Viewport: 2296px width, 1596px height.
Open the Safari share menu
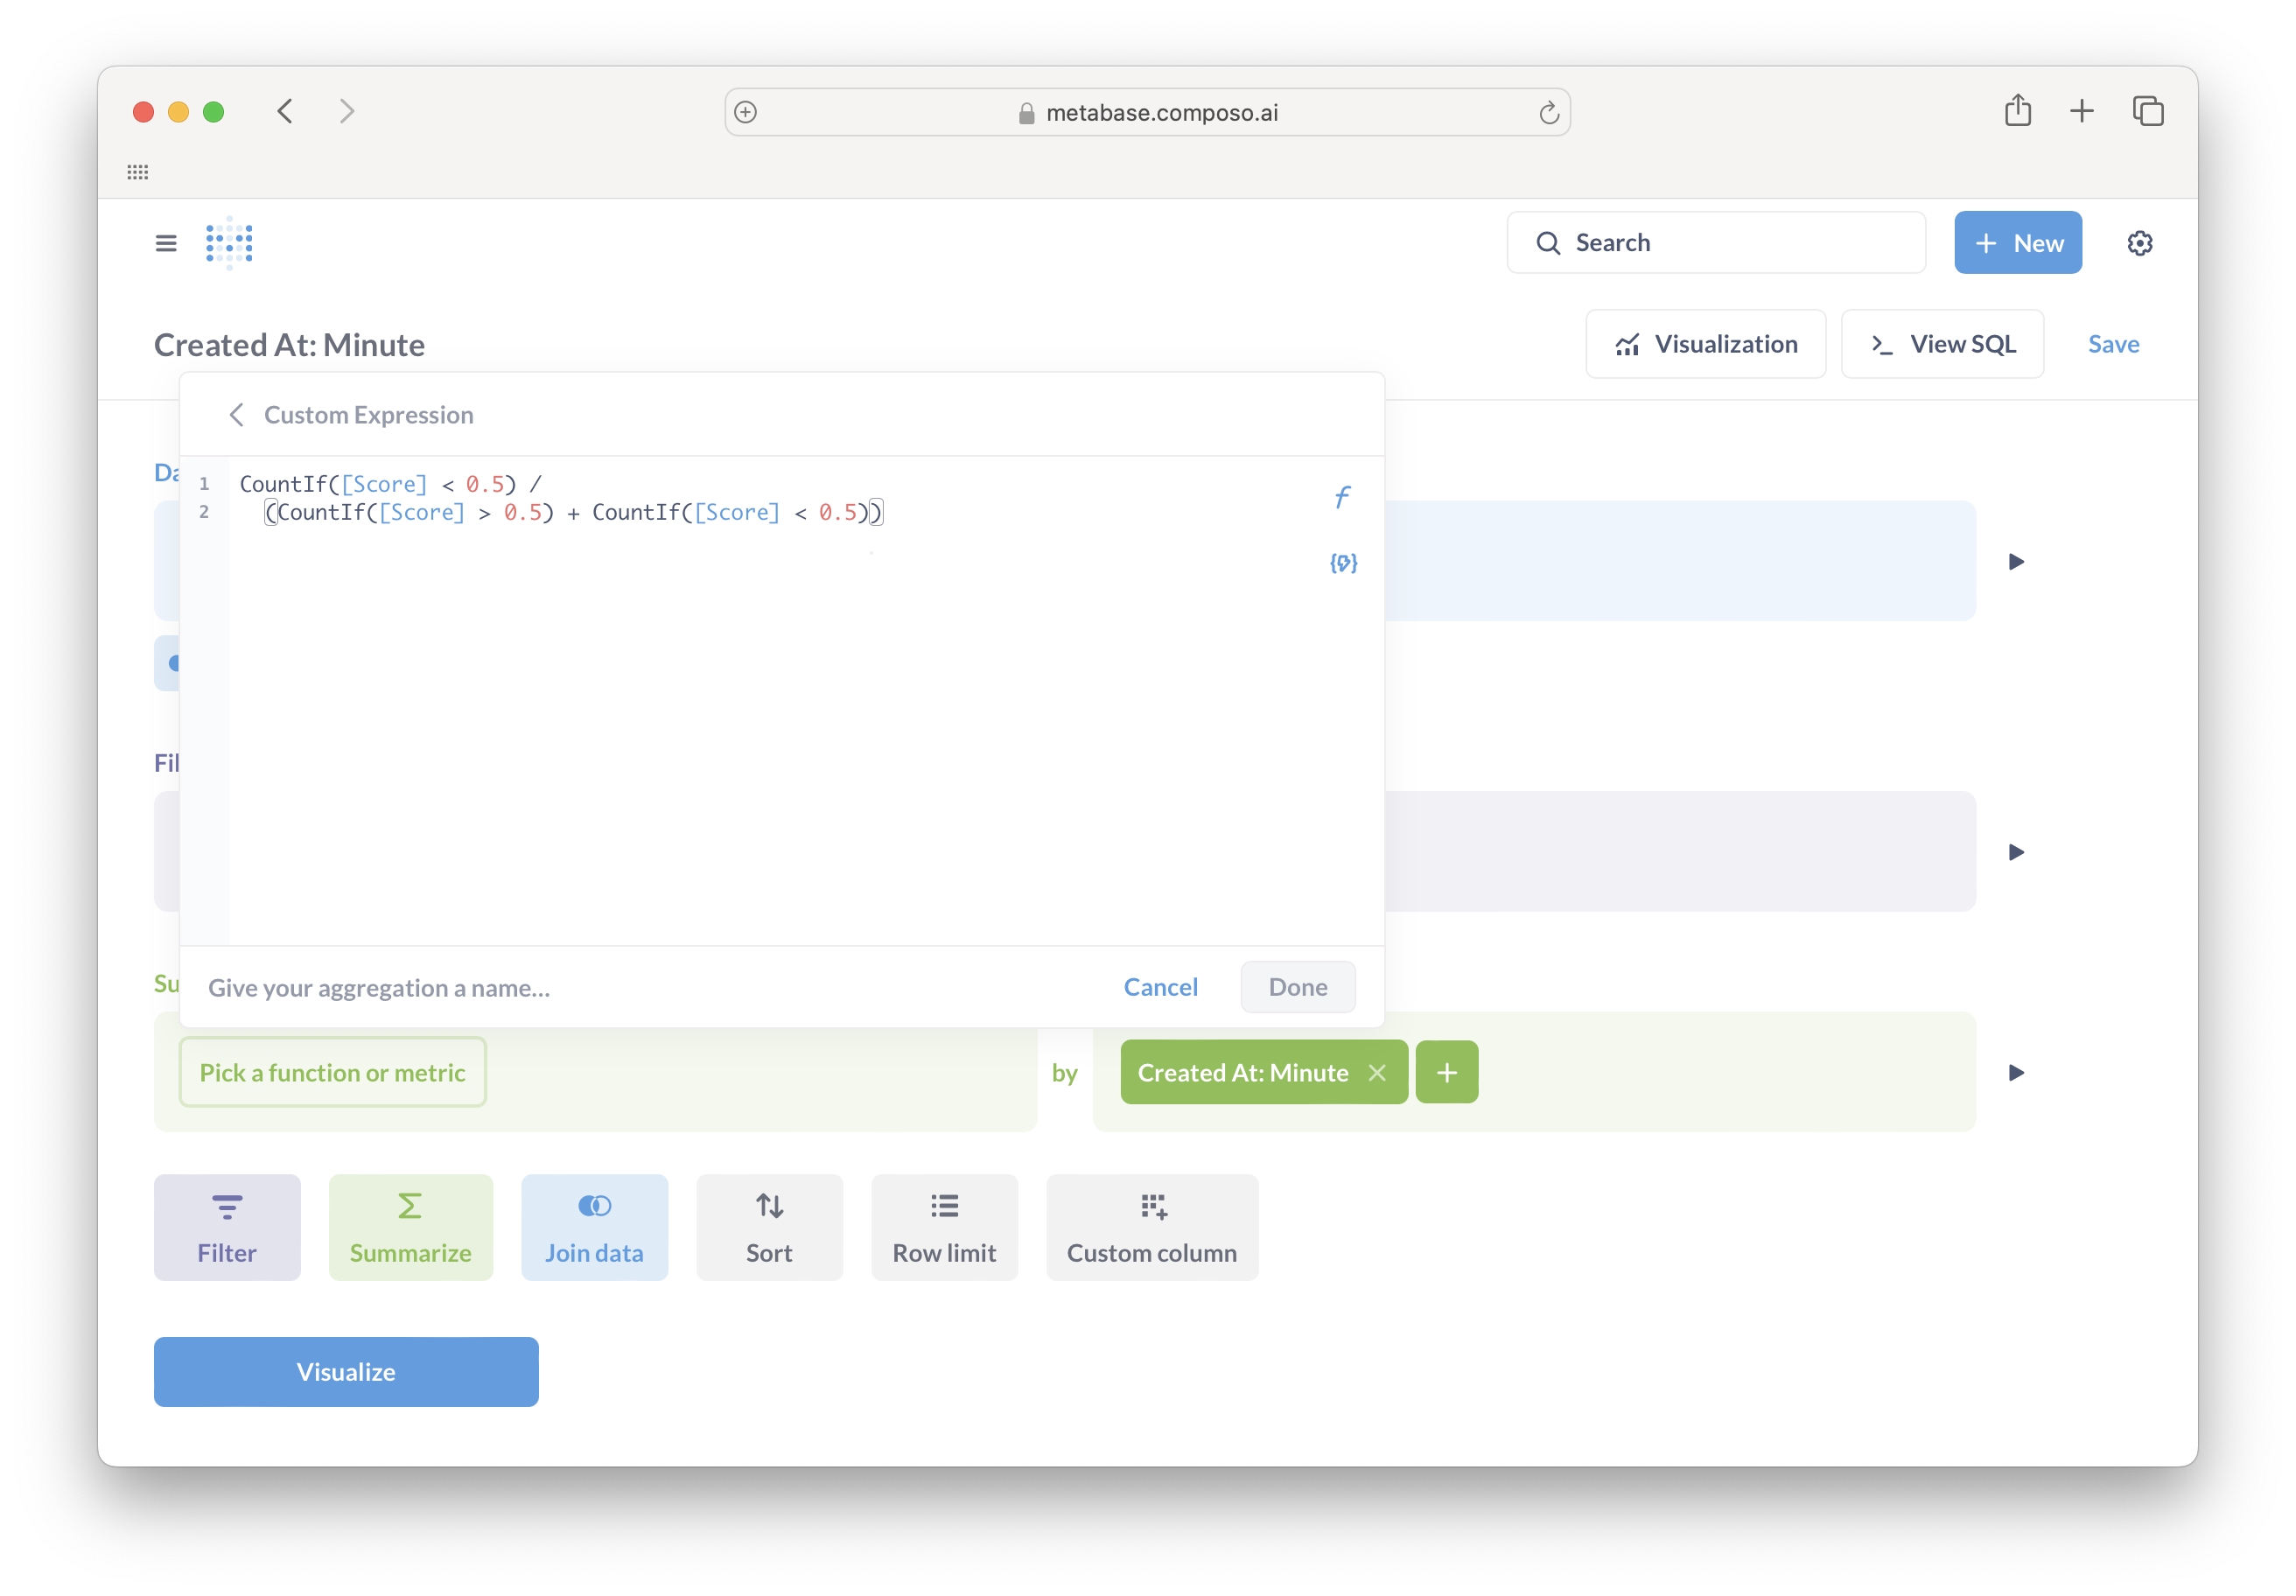(x=2018, y=111)
